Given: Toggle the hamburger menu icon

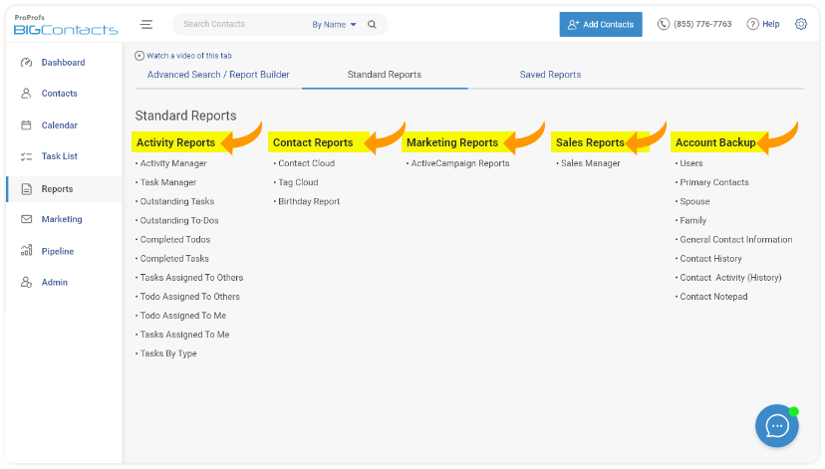Looking at the screenshot, I should pyautogui.click(x=146, y=24).
